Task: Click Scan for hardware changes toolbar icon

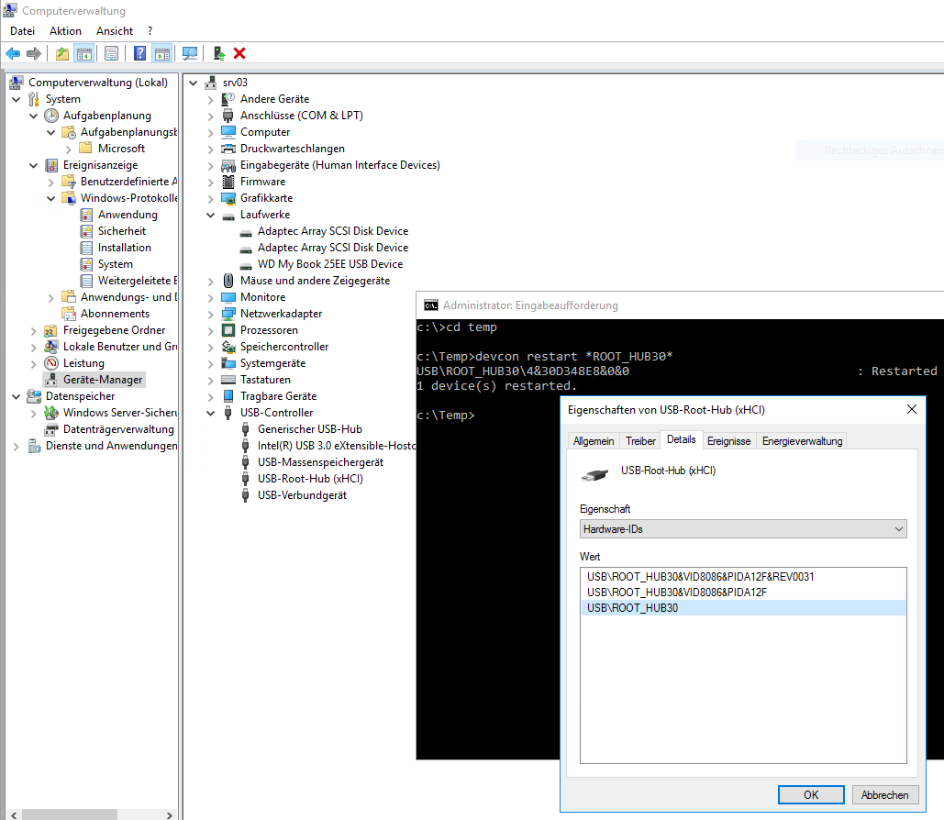Action: pos(190,54)
